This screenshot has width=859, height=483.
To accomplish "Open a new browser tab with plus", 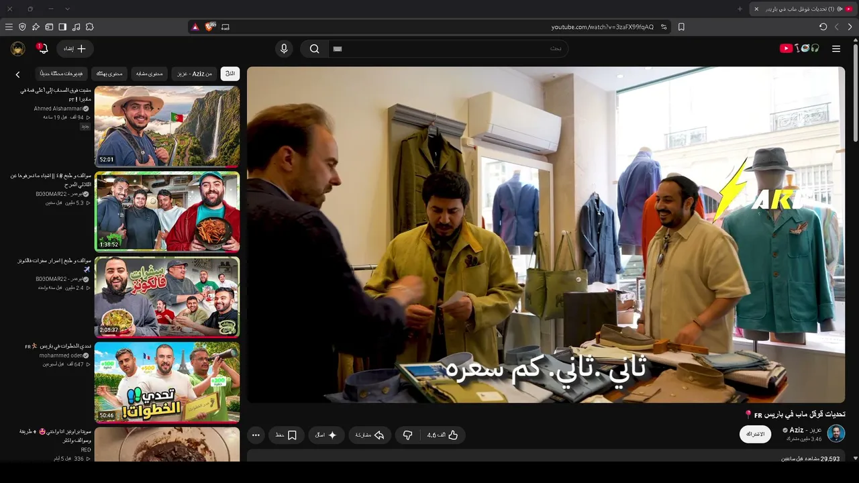I will point(740,9).
